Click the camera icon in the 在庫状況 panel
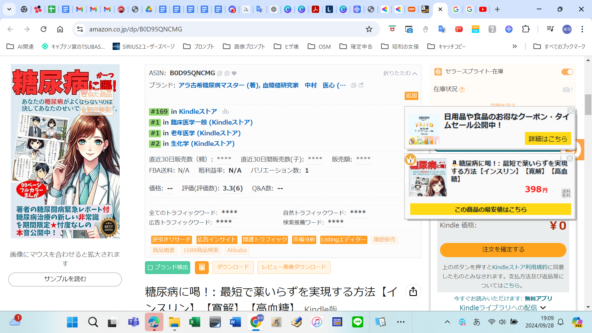Screen dimensions: 592x333 (566, 89)
